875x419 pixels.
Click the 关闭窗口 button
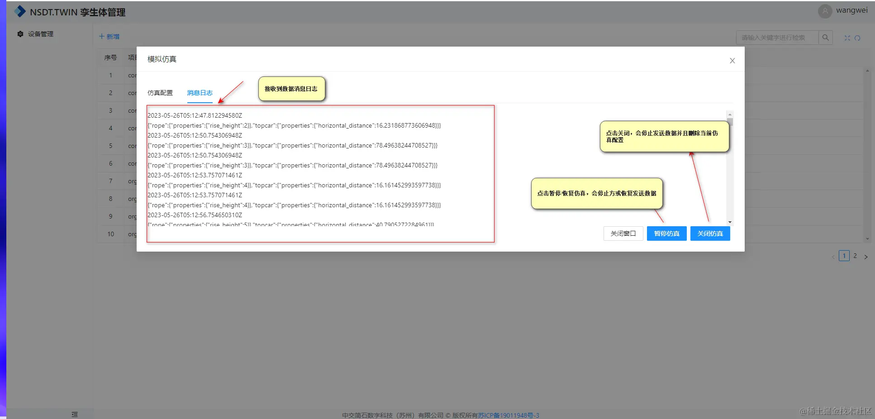coord(623,233)
